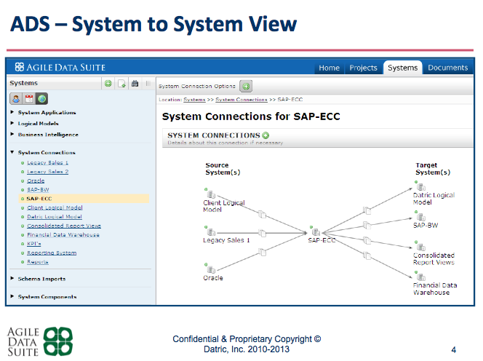This screenshot has width=483, height=361.
Task: Click the SAP-BW target node icon
Action: pyautogui.click(x=421, y=217)
